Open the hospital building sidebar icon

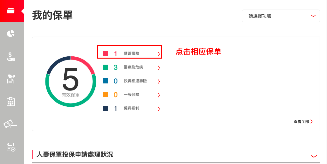[11, 102]
